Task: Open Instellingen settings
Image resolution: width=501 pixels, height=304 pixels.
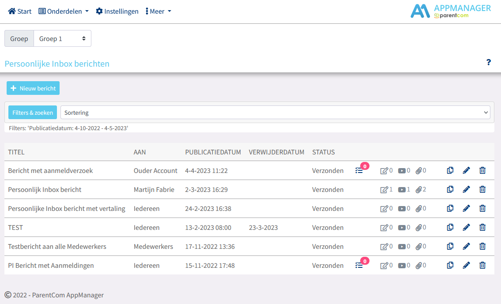Action: click(x=117, y=11)
